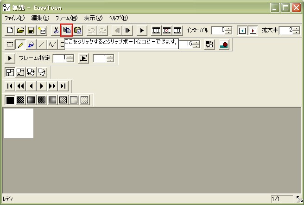Click the red circle color indicator icon
Screen dimensions: 304x205
click(224, 44)
